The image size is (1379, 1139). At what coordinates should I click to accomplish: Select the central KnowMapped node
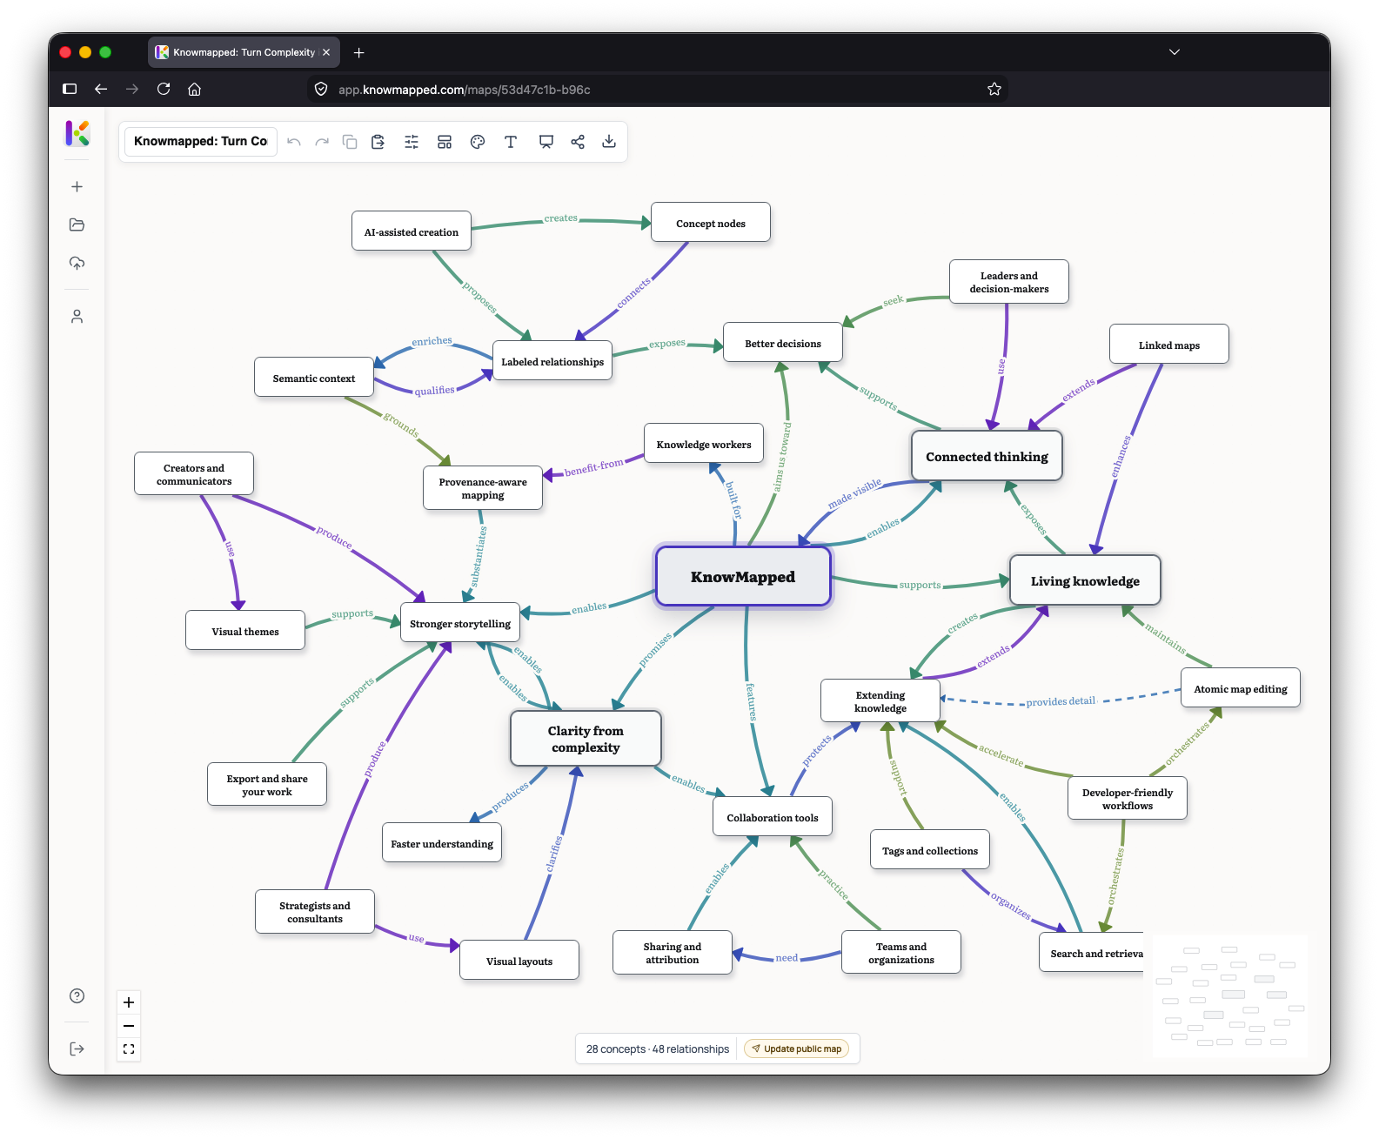[x=744, y=577]
